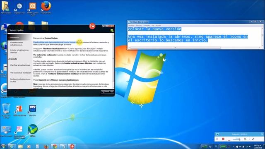Screen dimensions: 265x149
Task: Select Obtener nuevas actualizaciones in the sidebar
Action: [x=17, y=44]
